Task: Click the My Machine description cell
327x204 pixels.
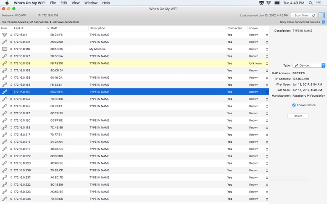Action: (97, 49)
